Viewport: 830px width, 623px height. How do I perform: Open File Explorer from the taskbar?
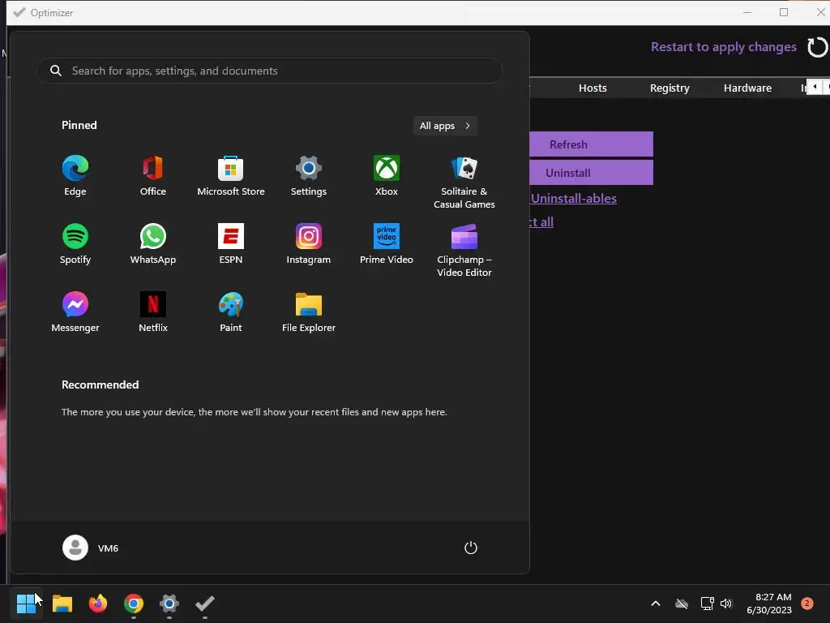point(62,604)
